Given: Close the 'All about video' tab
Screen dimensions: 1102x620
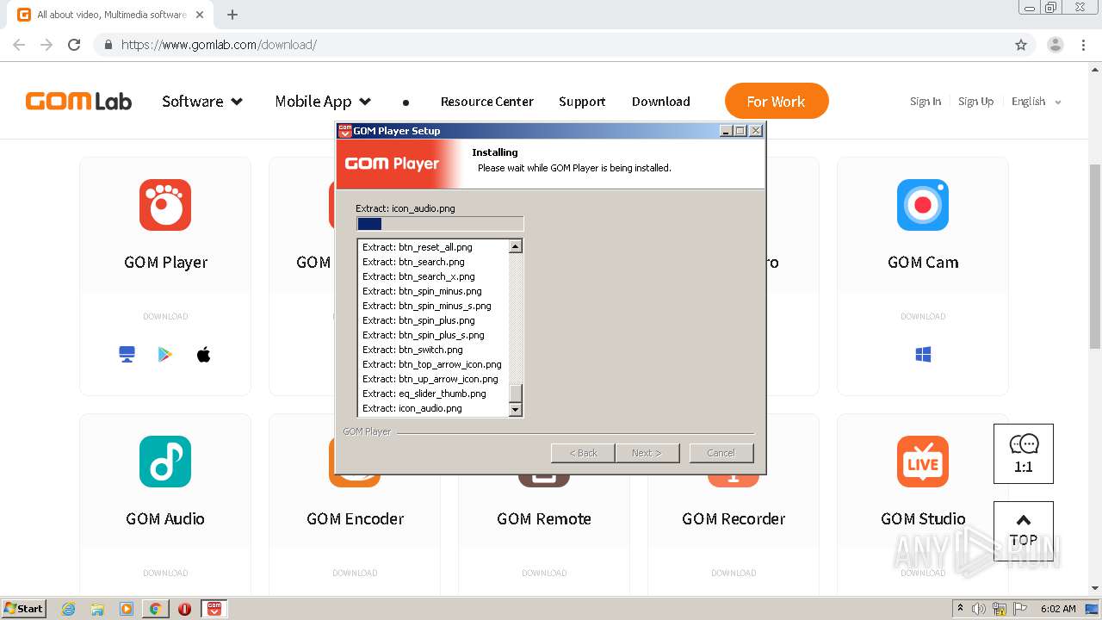Looking at the screenshot, I should 200,15.
